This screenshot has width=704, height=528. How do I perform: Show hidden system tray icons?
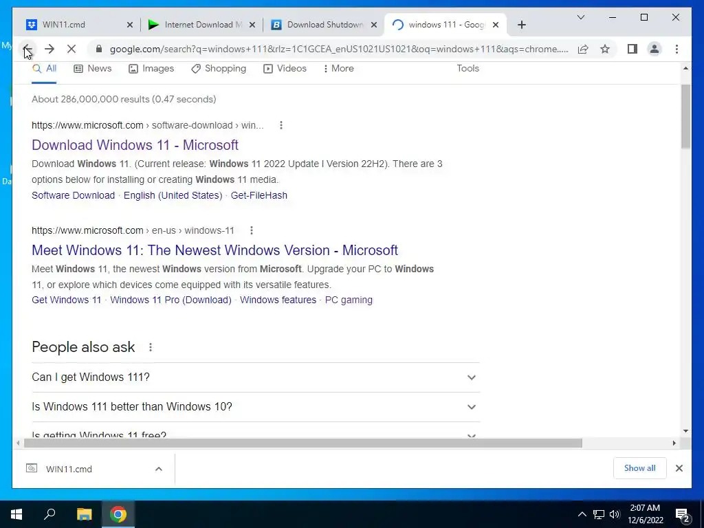tap(582, 514)
